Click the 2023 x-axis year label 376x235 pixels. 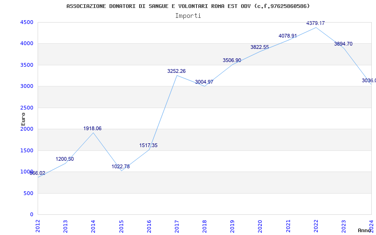tap(344, 226)
